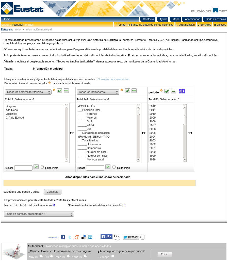Open the Sede electrónica menu item
The image size is (228, 261).
[x=216, y=19]
